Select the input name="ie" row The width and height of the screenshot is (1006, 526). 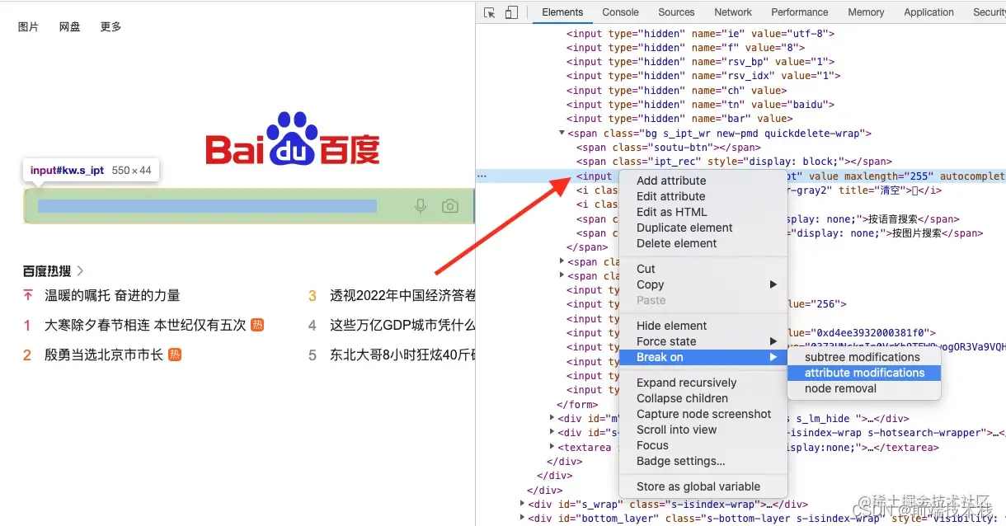pyautogui.click(x=701, y=34)
